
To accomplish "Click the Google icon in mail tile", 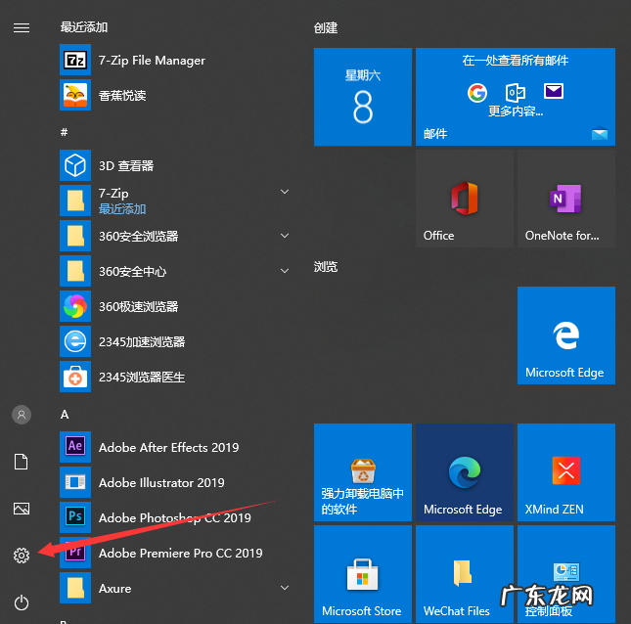I will coord(477,93).
